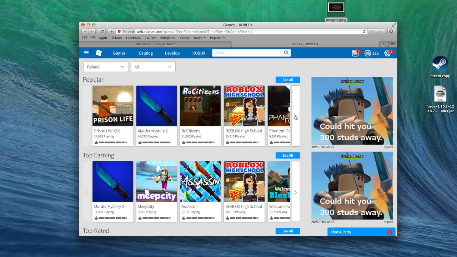
Task: Open the Phantom Forces thumbnail
Action: tap(279, 106)
